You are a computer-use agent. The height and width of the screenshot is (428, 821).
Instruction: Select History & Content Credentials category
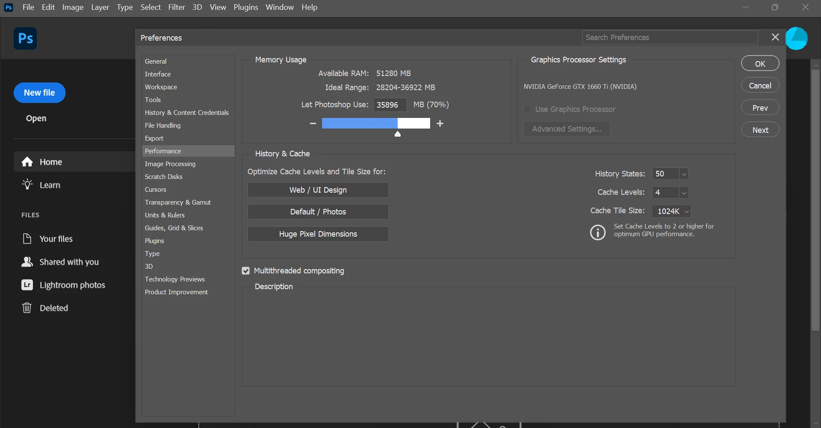tap(188, 113)
